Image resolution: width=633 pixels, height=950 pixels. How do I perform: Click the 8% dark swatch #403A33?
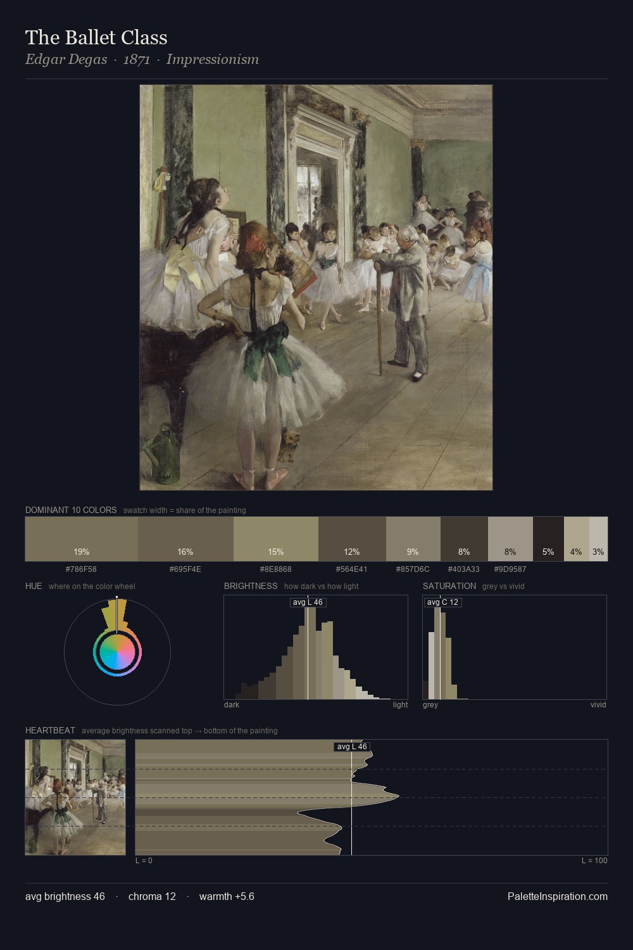[464, 539]
